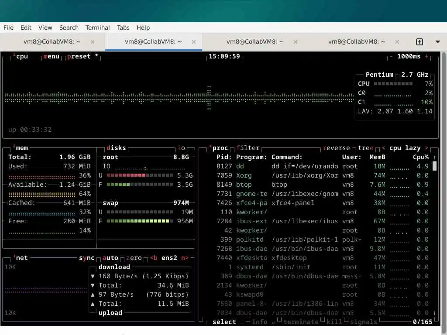Viewport: 447px width, 335px height.
Task: Open the Edit menu
Action: 26,27
